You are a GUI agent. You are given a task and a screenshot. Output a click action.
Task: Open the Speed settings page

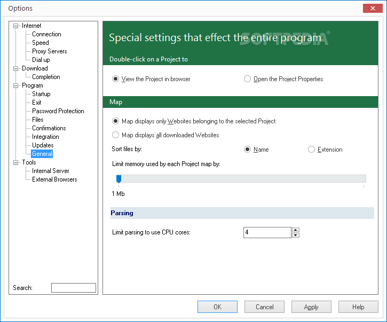point(41,43)
